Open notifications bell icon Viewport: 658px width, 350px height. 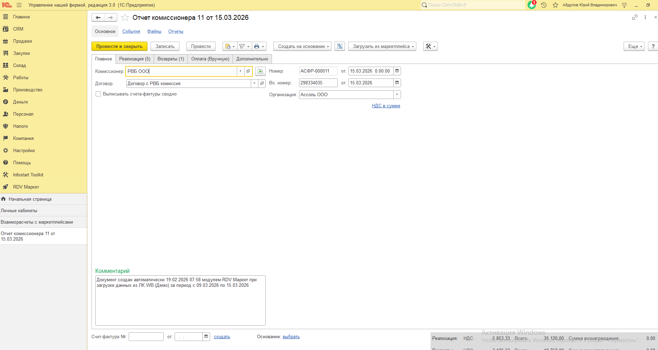(532, 5)
